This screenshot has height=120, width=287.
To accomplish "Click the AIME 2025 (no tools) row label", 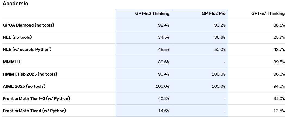I will pos(24,86).
